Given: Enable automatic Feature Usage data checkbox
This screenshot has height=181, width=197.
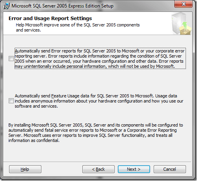Looking at the screenshot, I should (11, 101).
